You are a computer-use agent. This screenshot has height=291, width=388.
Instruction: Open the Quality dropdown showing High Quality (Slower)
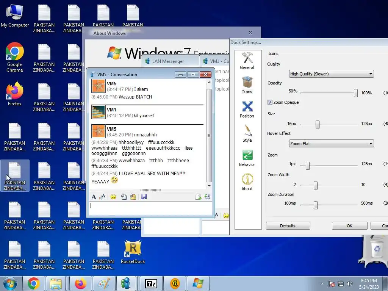[331, 74]
